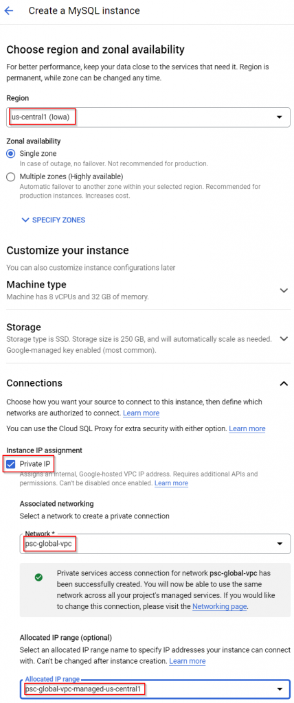The width and height of the screenshot is (294, 703).
Task: Open the Region dropdown menu
Action: coord(148,117)
